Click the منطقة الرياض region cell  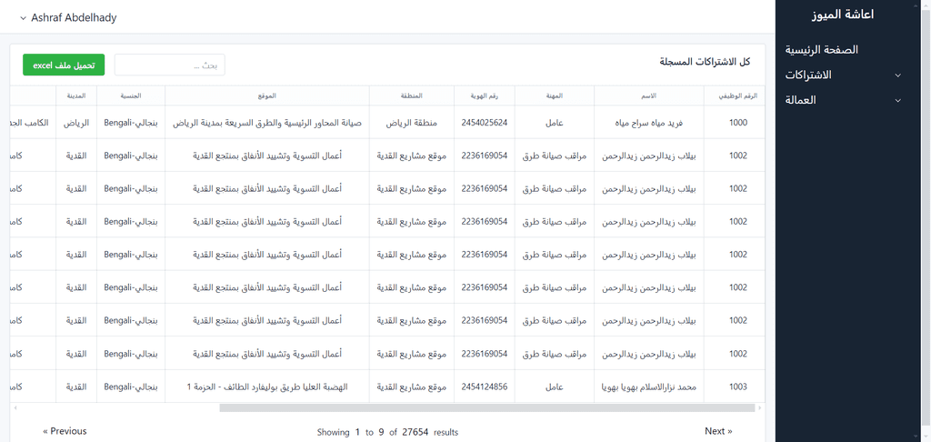(x=412, y=123)
